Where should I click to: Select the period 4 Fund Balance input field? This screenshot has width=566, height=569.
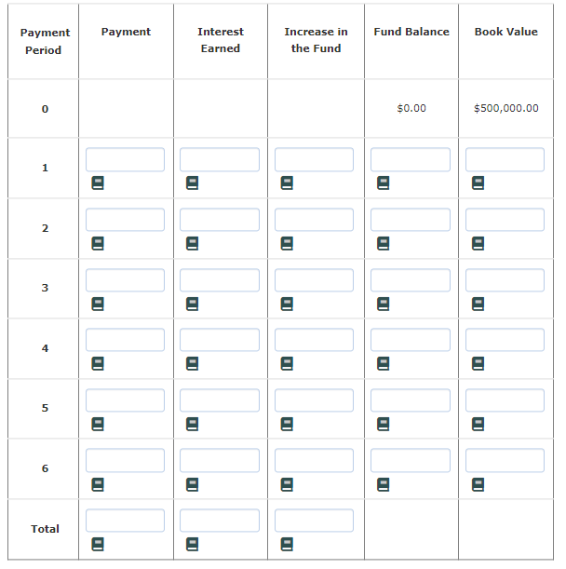pos(411,340)
